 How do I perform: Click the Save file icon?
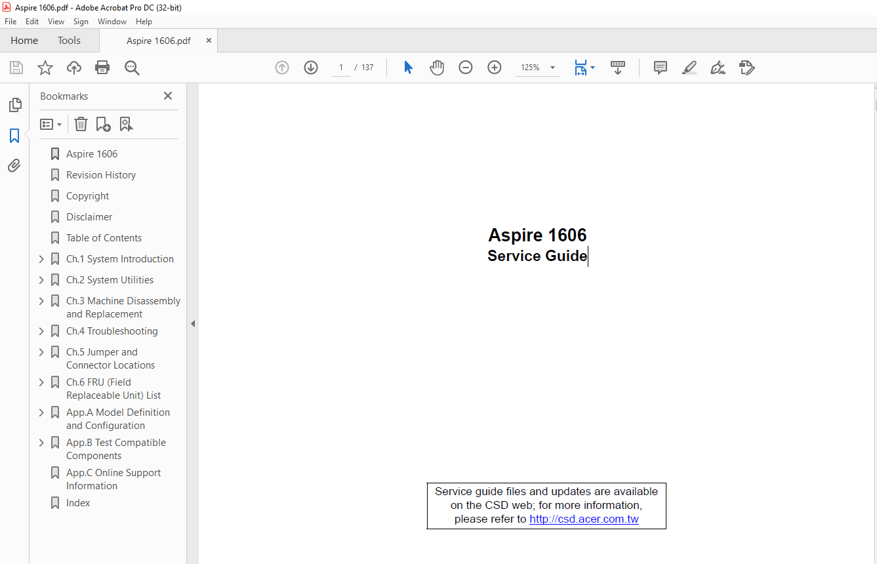(x=16, y=68)
